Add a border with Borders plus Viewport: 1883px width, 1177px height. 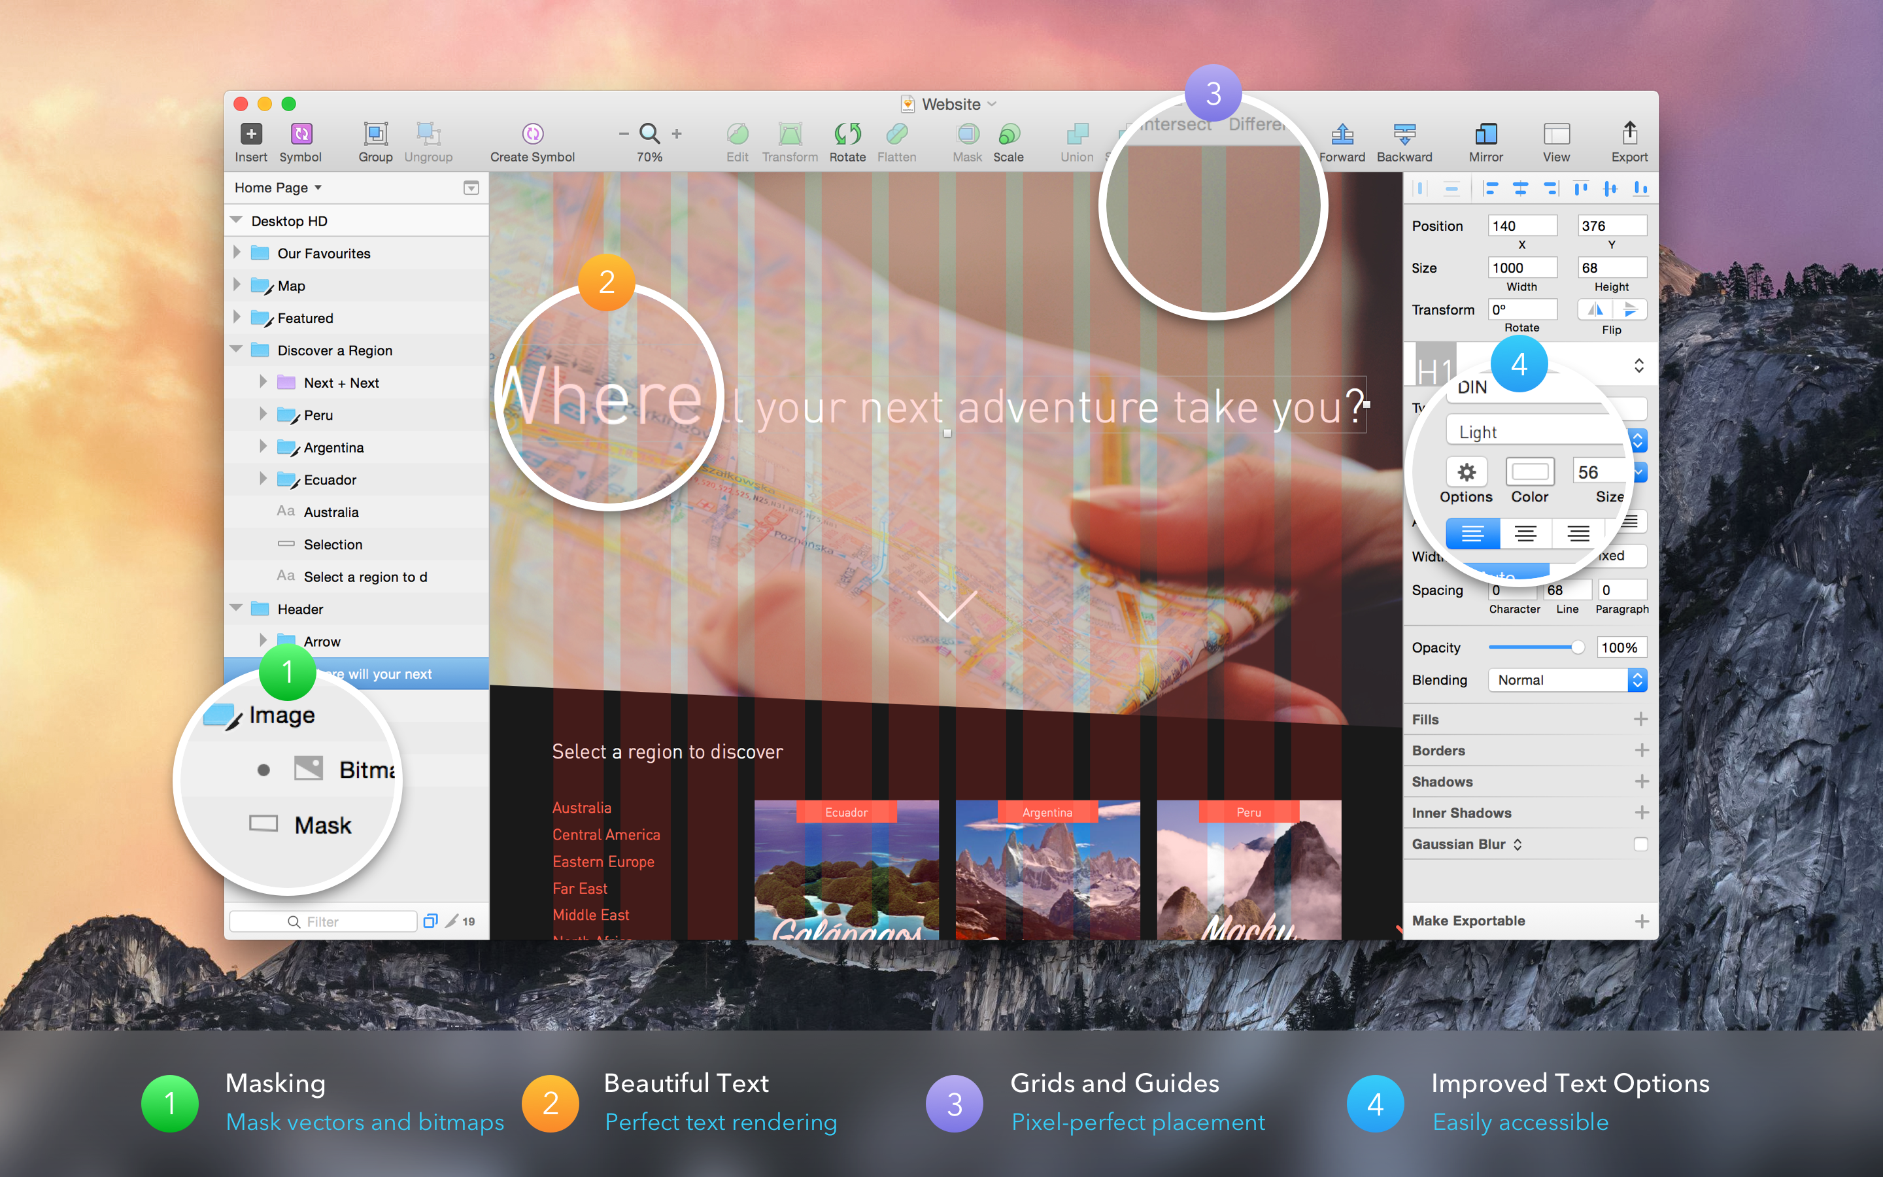pos(1640,751)
